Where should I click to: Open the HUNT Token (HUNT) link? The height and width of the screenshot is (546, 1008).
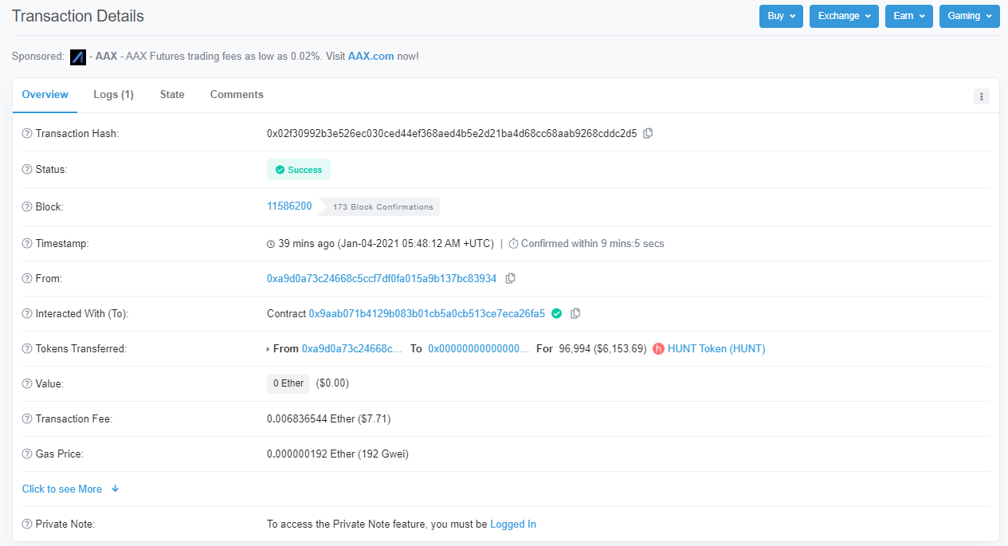coord(716,348)
